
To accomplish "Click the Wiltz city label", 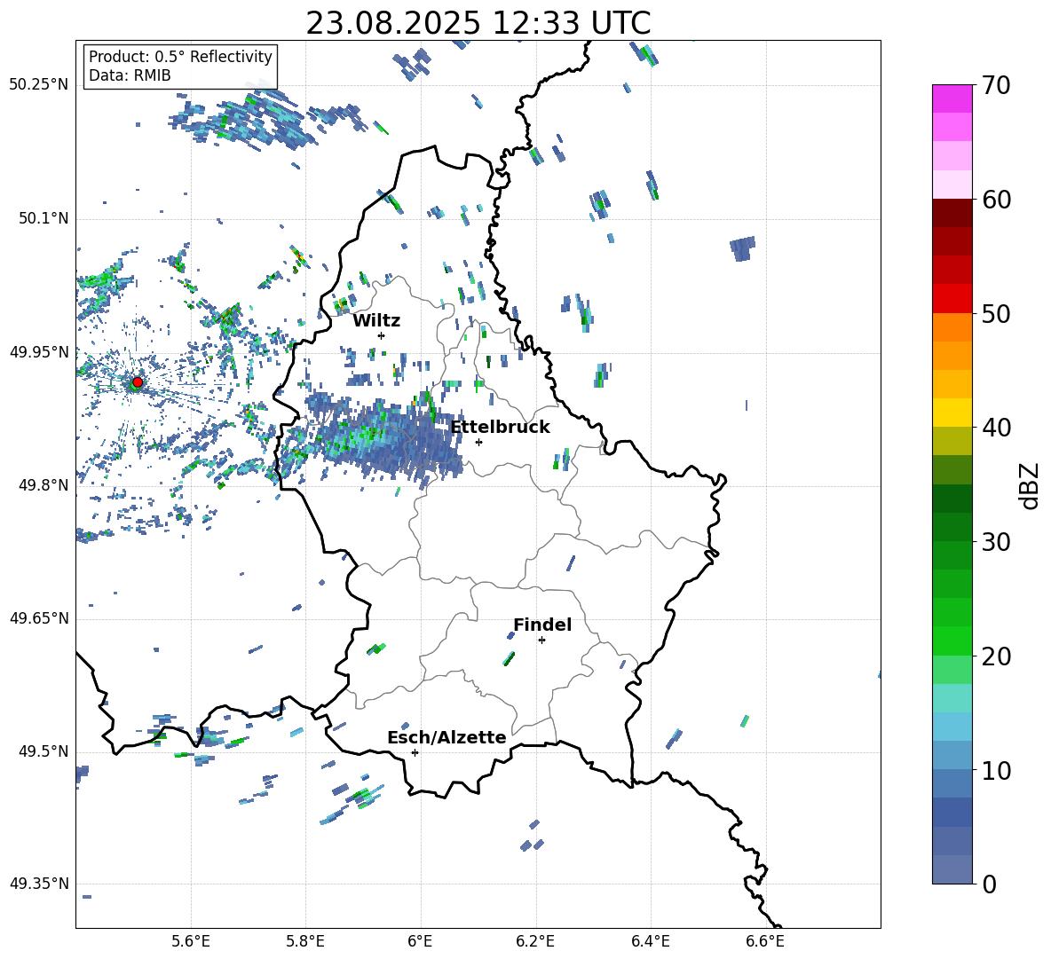I will pos(376,321).
